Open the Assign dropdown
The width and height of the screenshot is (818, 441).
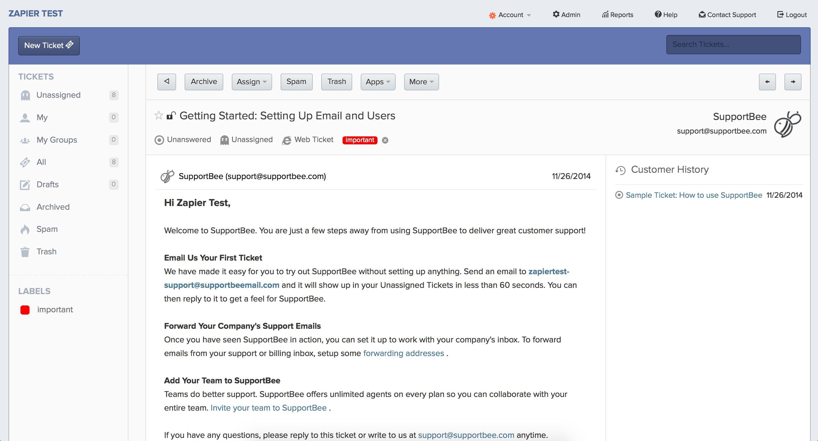pyautogui.click(x=251, y=82)
